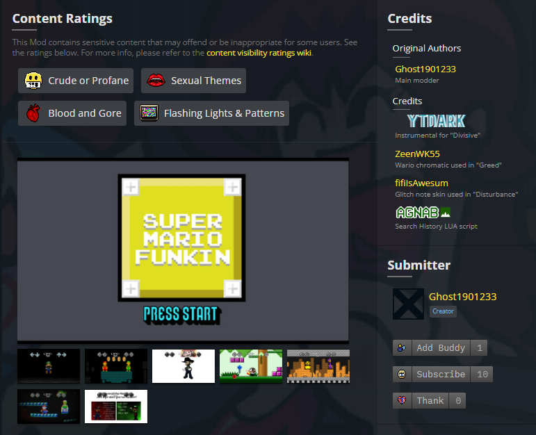The image size is (536, 435).
Task: Click the Submitter heading
Action: pyautogui.click(x=419, y=265)
